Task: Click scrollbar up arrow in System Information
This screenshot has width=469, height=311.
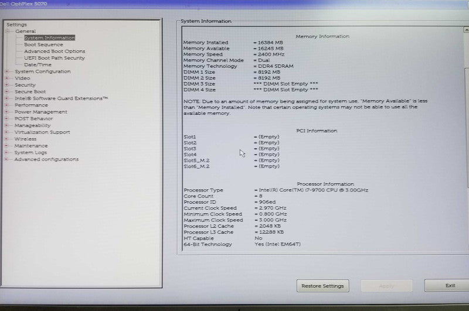Action: [x=466, y=29]
